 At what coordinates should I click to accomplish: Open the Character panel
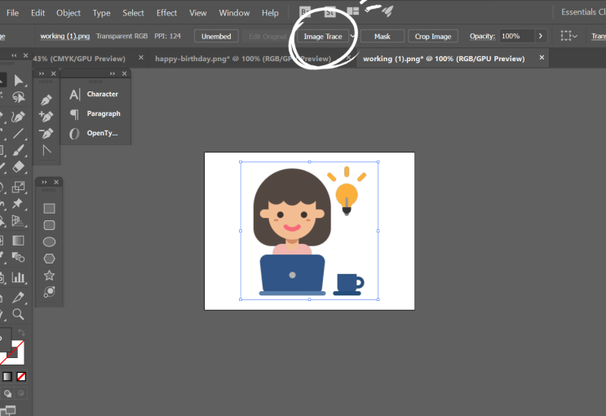(x=95, y=94)
